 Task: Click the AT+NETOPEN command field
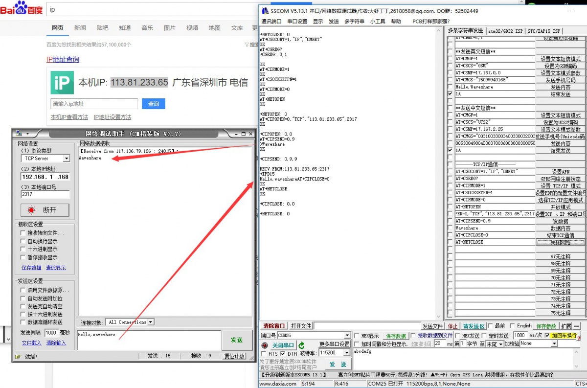pos(495,206)
